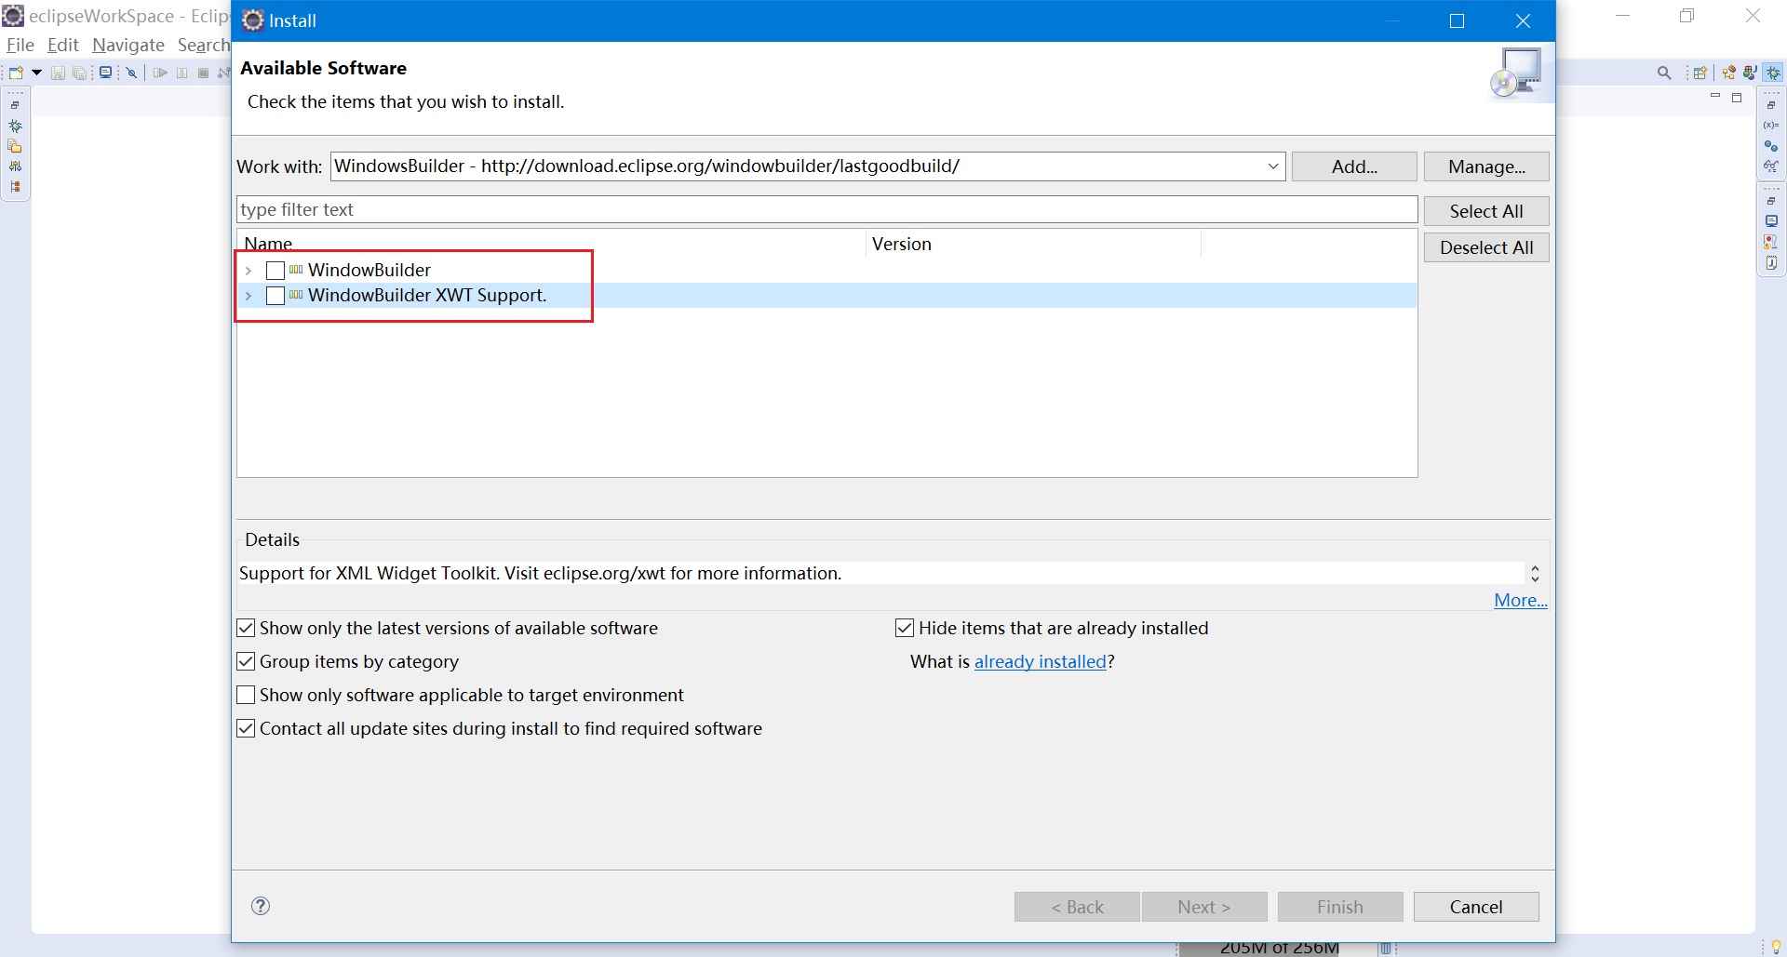Switch to the Debug perspective icon
The image size is (1787, 957).
[1774, 73]
